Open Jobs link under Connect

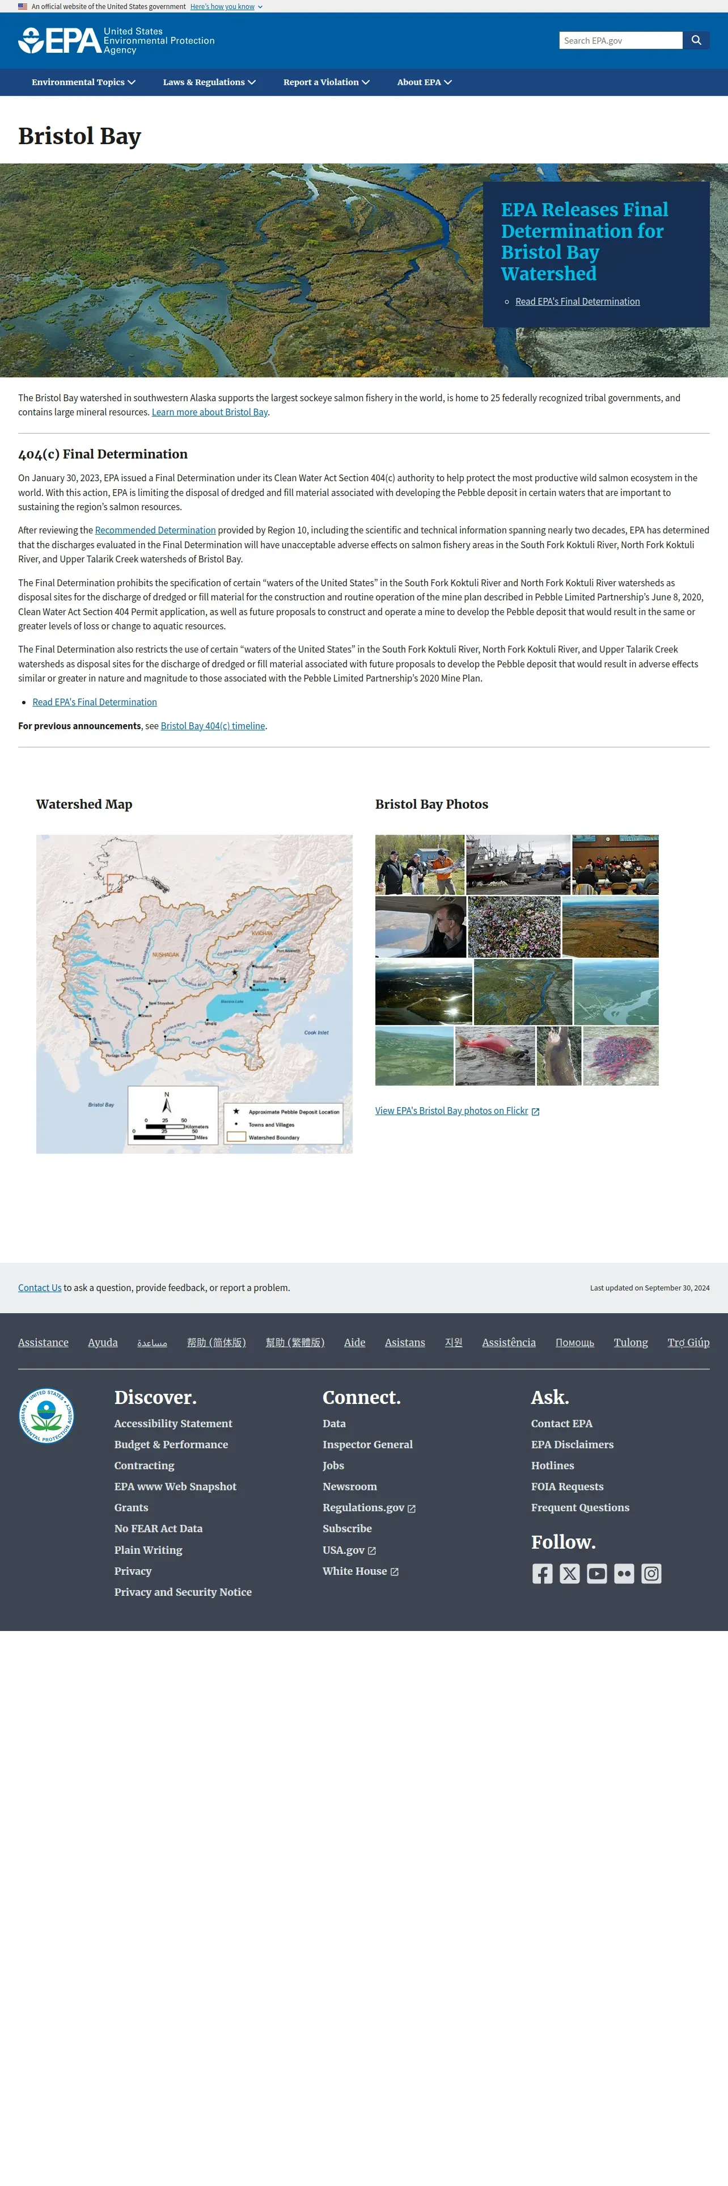click(333, 1465)
